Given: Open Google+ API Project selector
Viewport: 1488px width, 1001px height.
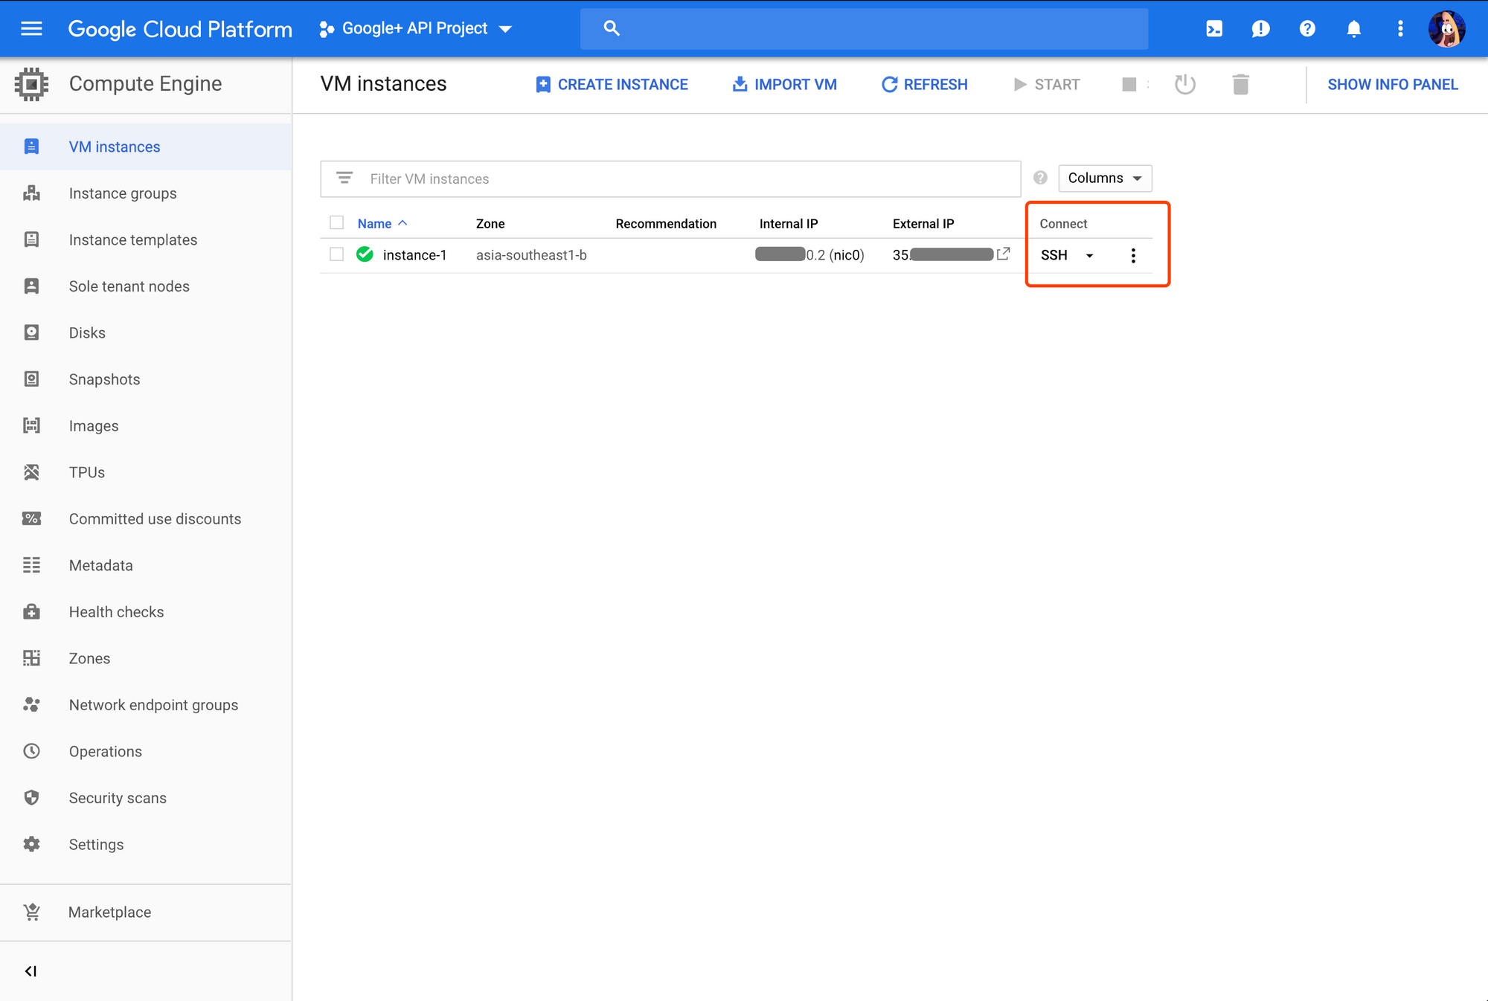Looking at the screenshot, I should coord(416,28).
